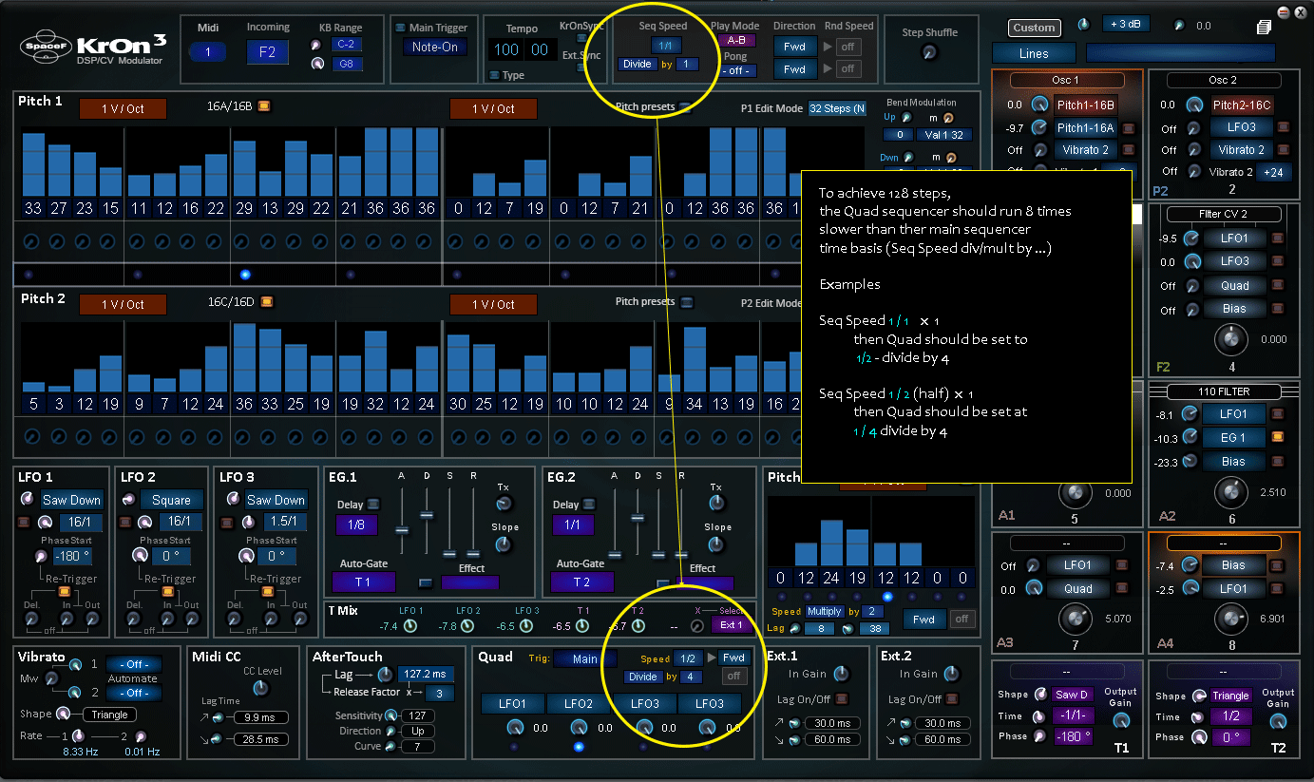
Task: Click the 110 FILTER header label
Action: [x=1224, y=391]
